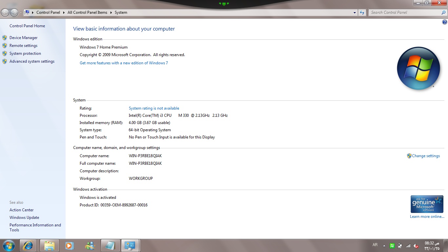Refresh the address bar location
Screen dimensions: 448x252
(x=362, y=12)
